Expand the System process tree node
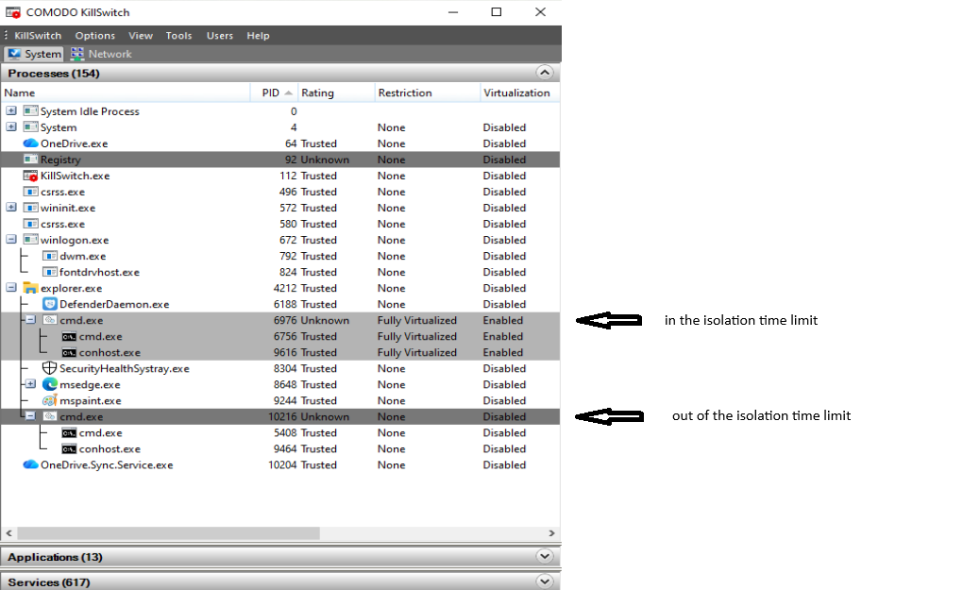The height and width of the screenshot is (590, 963). click(x=11, y=126)
